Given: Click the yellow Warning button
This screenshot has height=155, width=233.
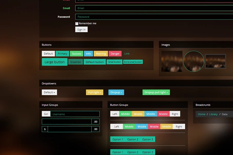Looking at the screenshot, I should click(x=101, y=54).
